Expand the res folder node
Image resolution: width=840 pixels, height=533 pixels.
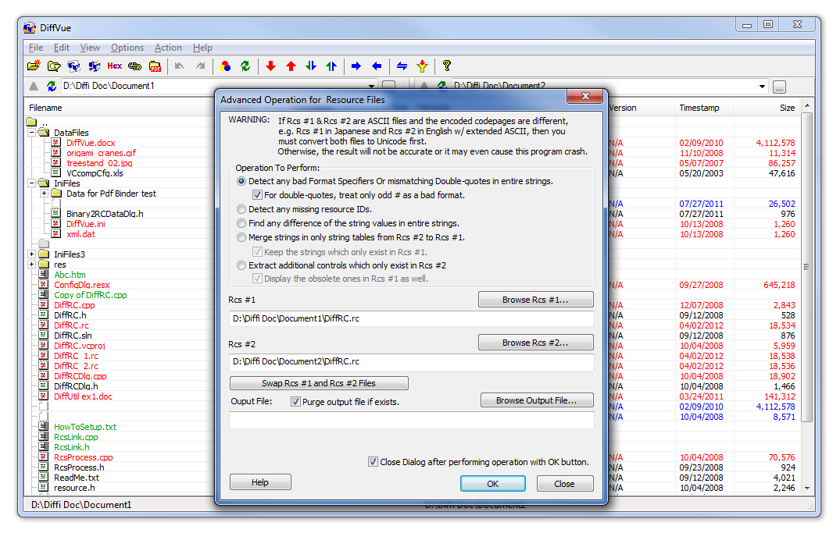(31, 265)
